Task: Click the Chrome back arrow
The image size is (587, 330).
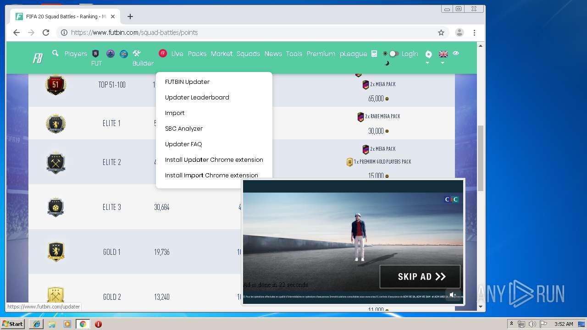Action: [17, 33]
